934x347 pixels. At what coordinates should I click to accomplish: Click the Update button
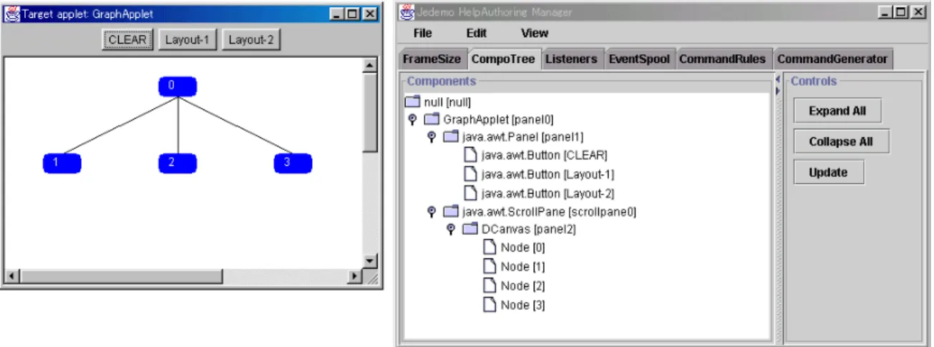828,172
